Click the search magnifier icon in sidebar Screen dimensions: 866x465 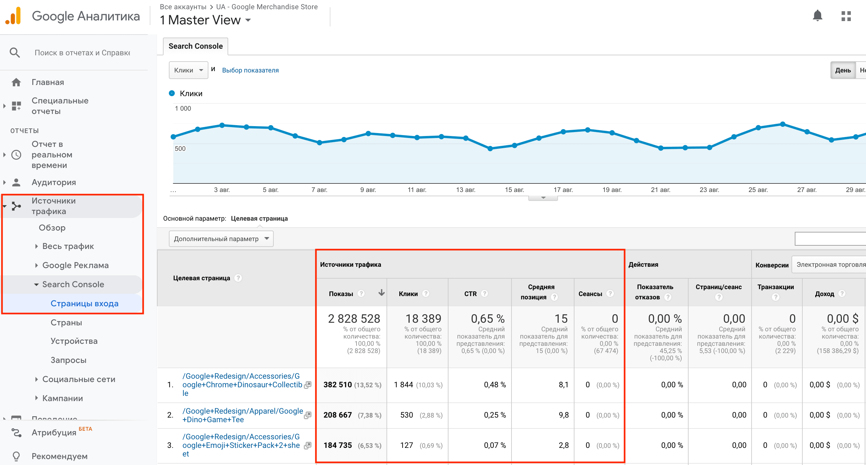(15, 52)
